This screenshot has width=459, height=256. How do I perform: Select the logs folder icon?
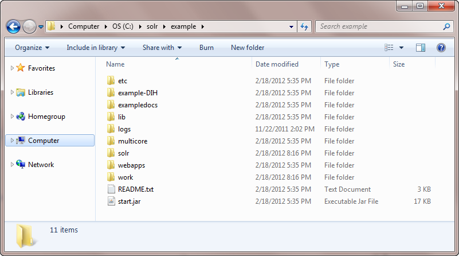point(111,129)
